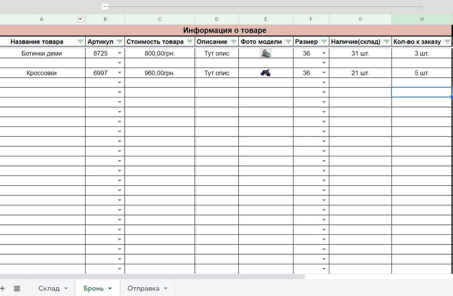
Task: Open the size dropdown in Кроссовки row
Action: [x=324, y=73]
